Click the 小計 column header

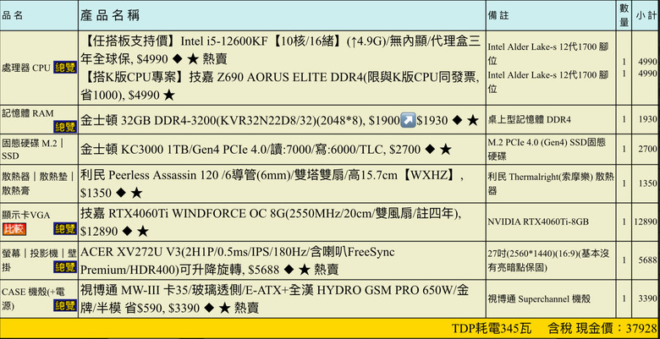646,16
